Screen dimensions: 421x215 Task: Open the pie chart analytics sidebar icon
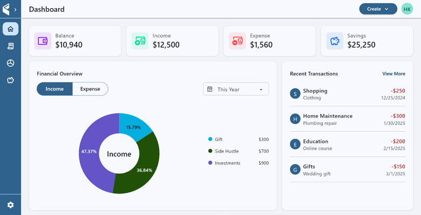pos(10,63)
